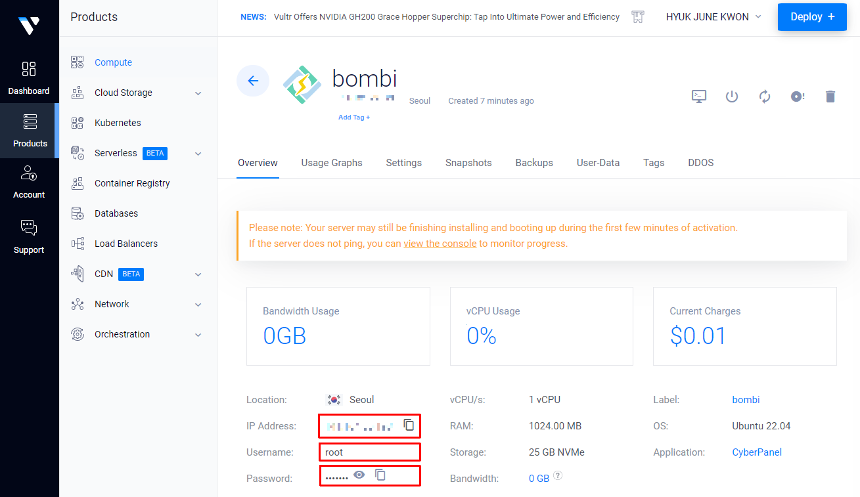Switch to the Backups tab
This screenshot has width=860, height=497.
[x=534, y=163]
